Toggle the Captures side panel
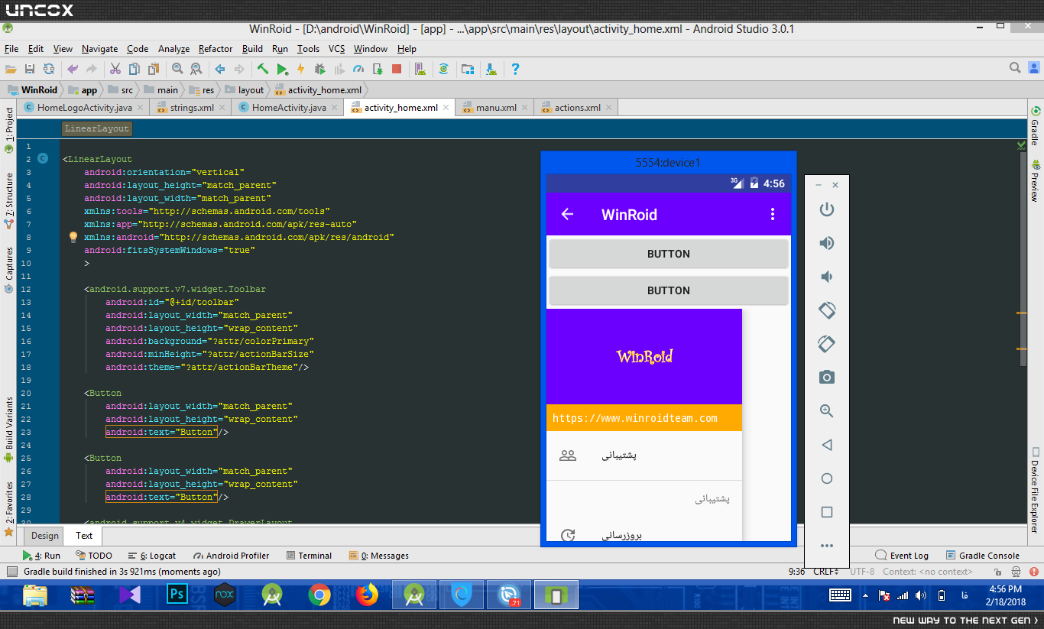This screenshot has width=1044, height=629. pyautogui.click(x=9, y=270)
